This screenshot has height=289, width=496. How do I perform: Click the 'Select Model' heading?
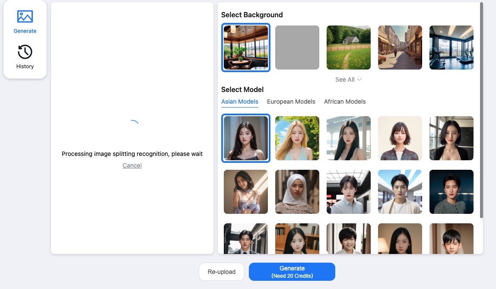click(242, 89)
